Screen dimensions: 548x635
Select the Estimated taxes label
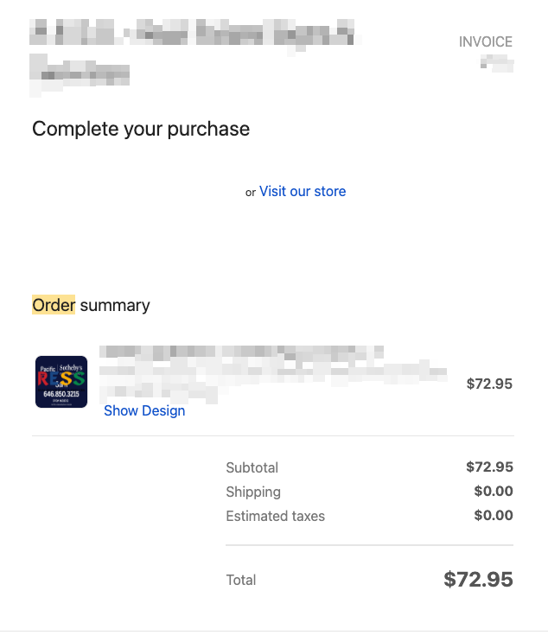pyautogui.click(x=276, y=517)
